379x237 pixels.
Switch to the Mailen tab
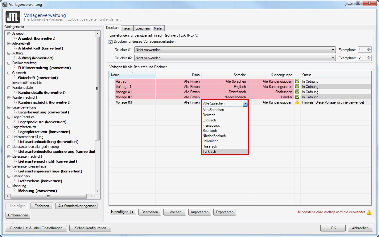(159, 28)
